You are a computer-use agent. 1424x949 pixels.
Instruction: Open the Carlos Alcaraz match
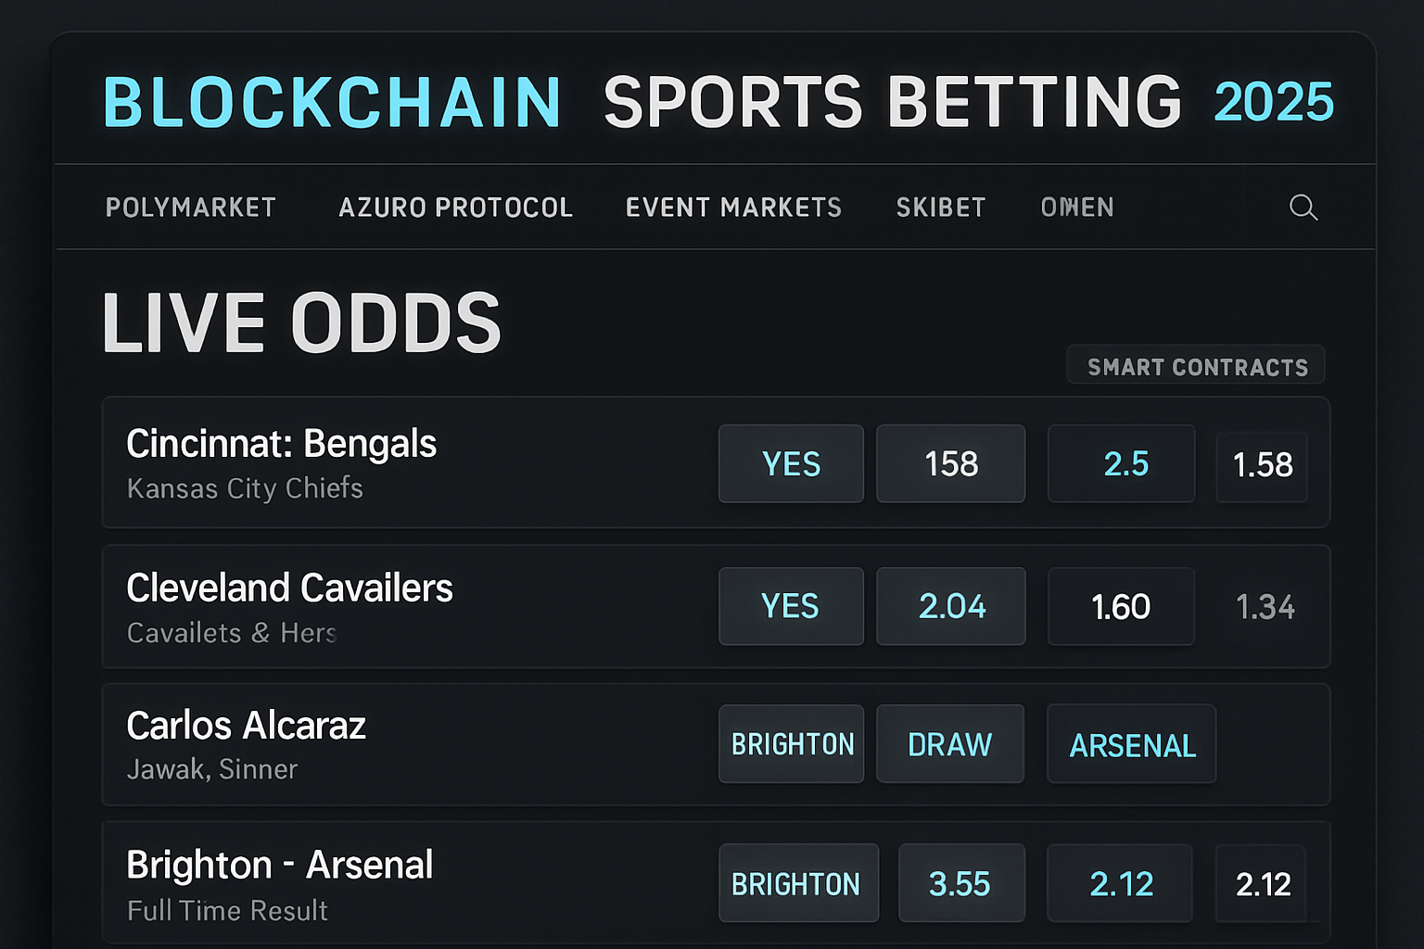point(247,726)
